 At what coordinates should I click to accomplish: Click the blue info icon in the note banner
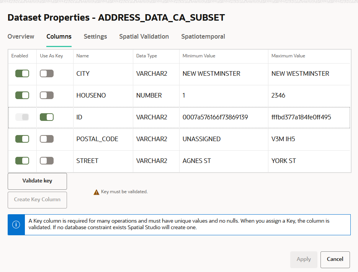[16, 225]
